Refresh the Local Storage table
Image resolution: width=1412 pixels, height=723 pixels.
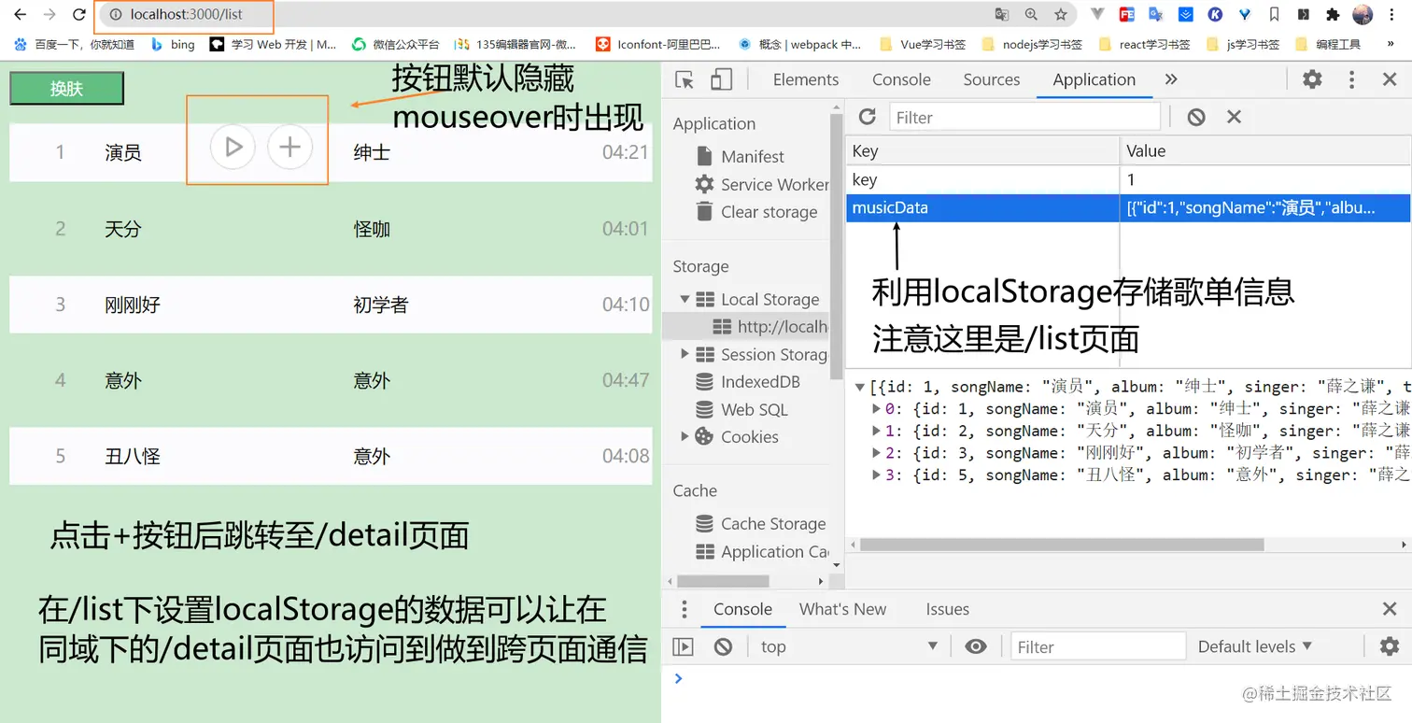click(x=868, y=117)
